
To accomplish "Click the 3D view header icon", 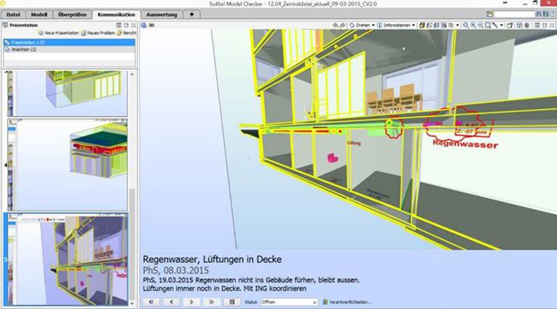I will [x=144, y=25].
